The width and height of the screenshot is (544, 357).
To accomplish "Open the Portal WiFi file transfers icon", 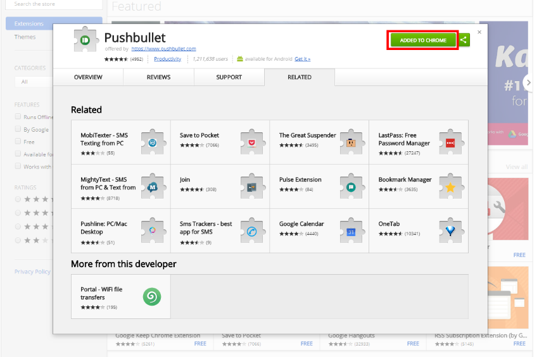I will 152,296.
